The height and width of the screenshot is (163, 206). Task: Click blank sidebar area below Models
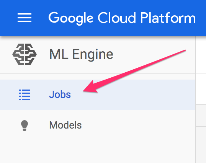98,151
